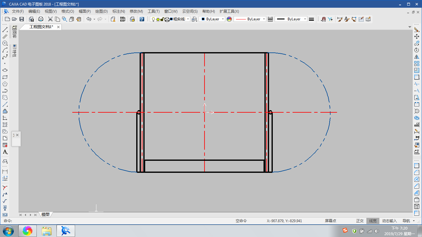
Task: Select the Line drawing tool
Action: point(5,30)
